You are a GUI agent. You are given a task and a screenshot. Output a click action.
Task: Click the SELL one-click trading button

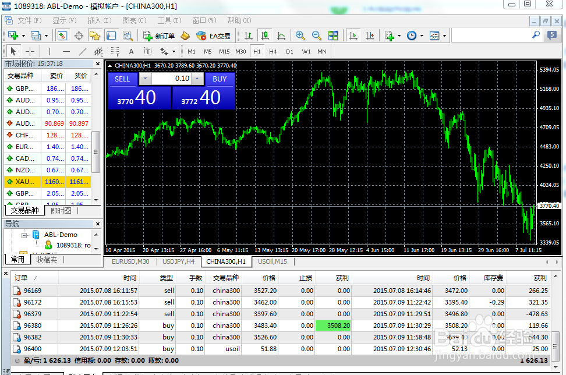coord(122,79)
